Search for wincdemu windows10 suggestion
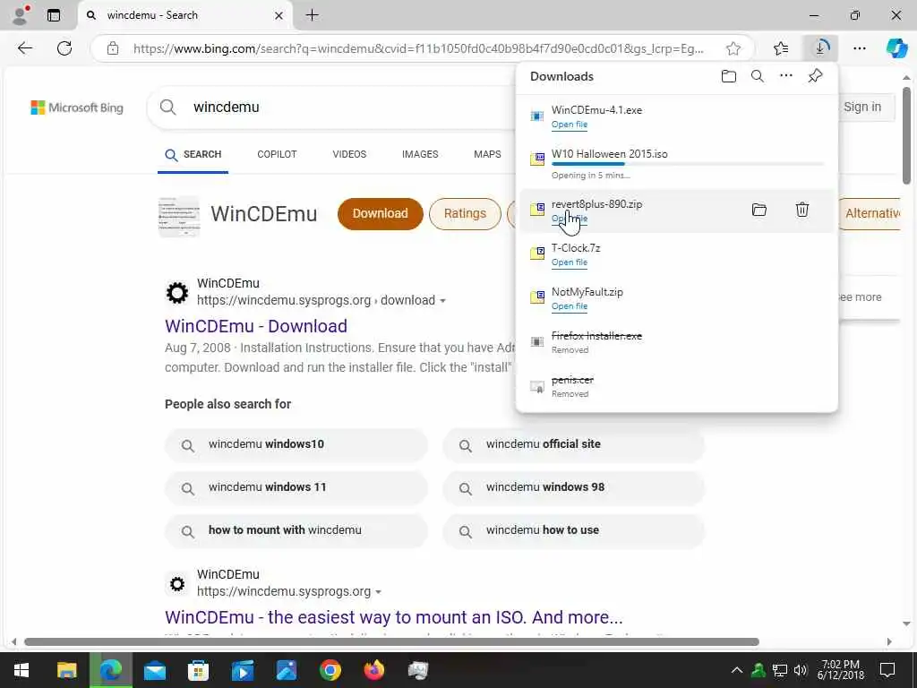The width and height of the screenshot is (917, 688). (296, 444)
